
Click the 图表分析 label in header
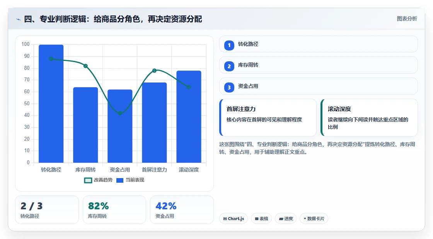pyautogui.click(x=407, y=19)
